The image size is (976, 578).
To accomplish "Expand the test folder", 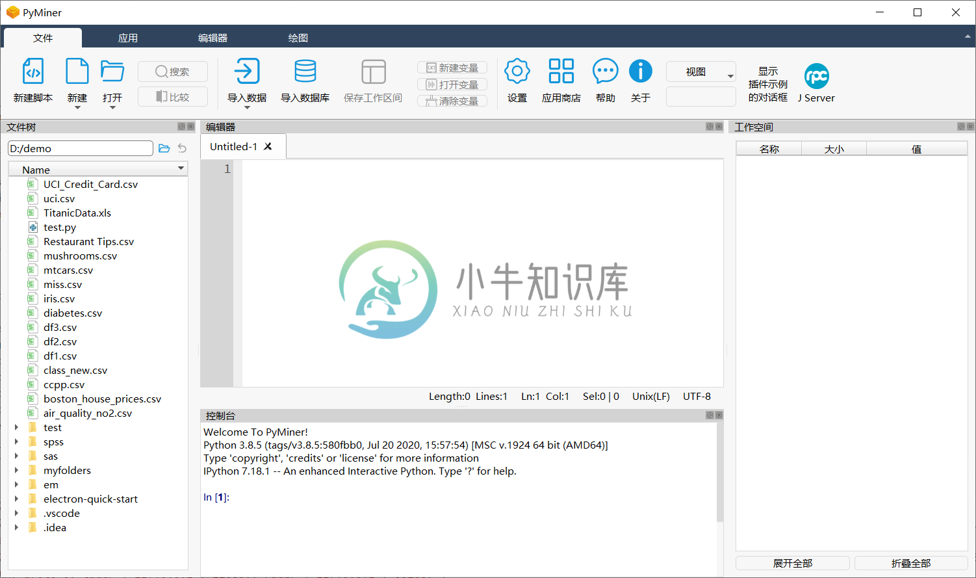I will coord(16,428).
